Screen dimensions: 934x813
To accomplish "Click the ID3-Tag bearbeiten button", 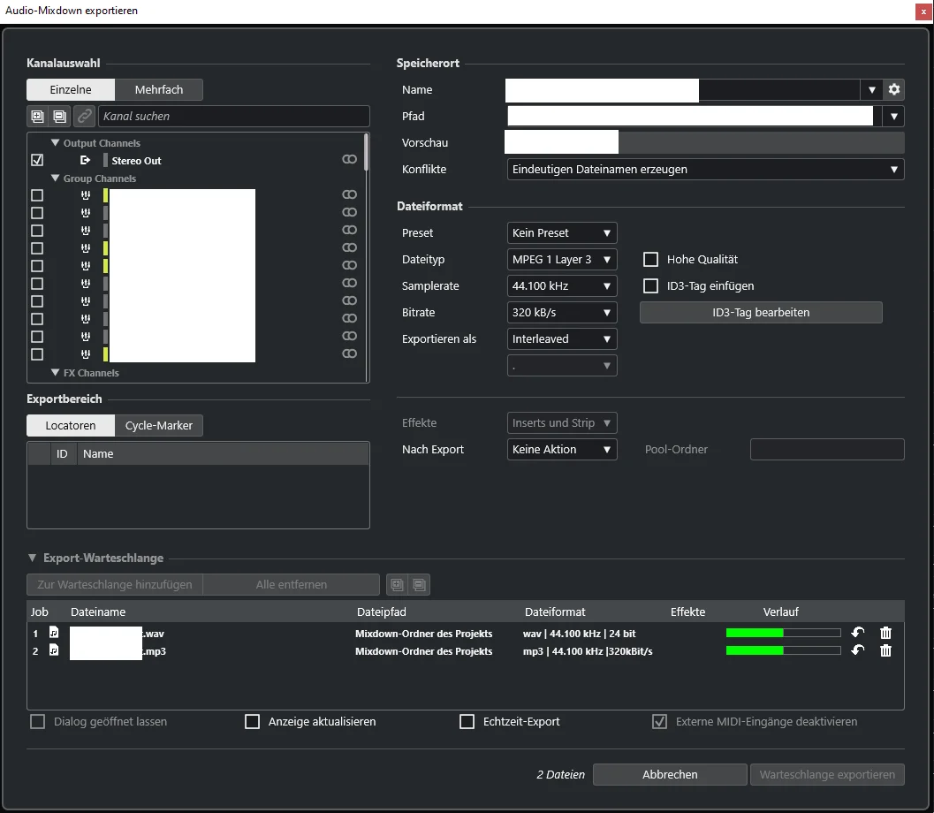I will (761, 313).
